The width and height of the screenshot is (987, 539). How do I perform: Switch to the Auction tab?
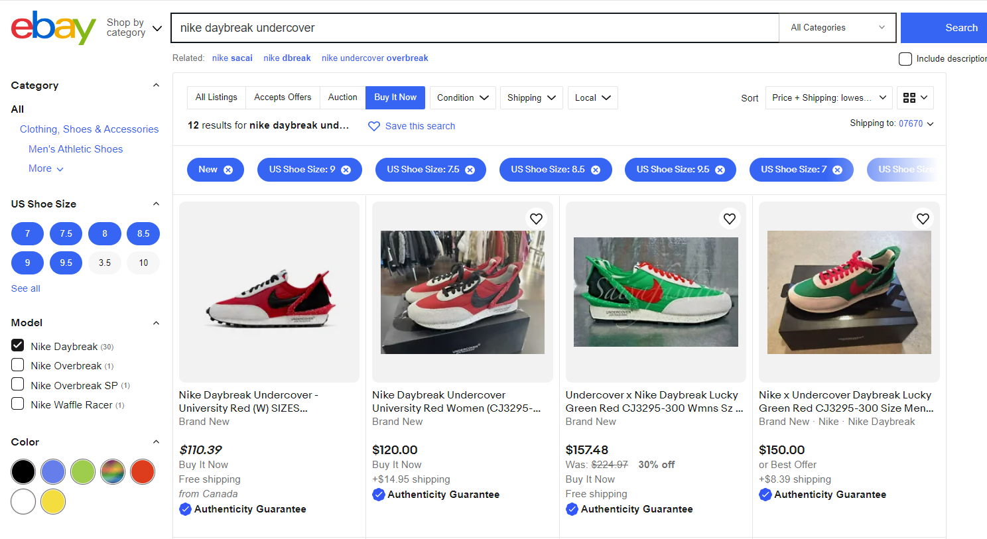click(x=342, y=97)
